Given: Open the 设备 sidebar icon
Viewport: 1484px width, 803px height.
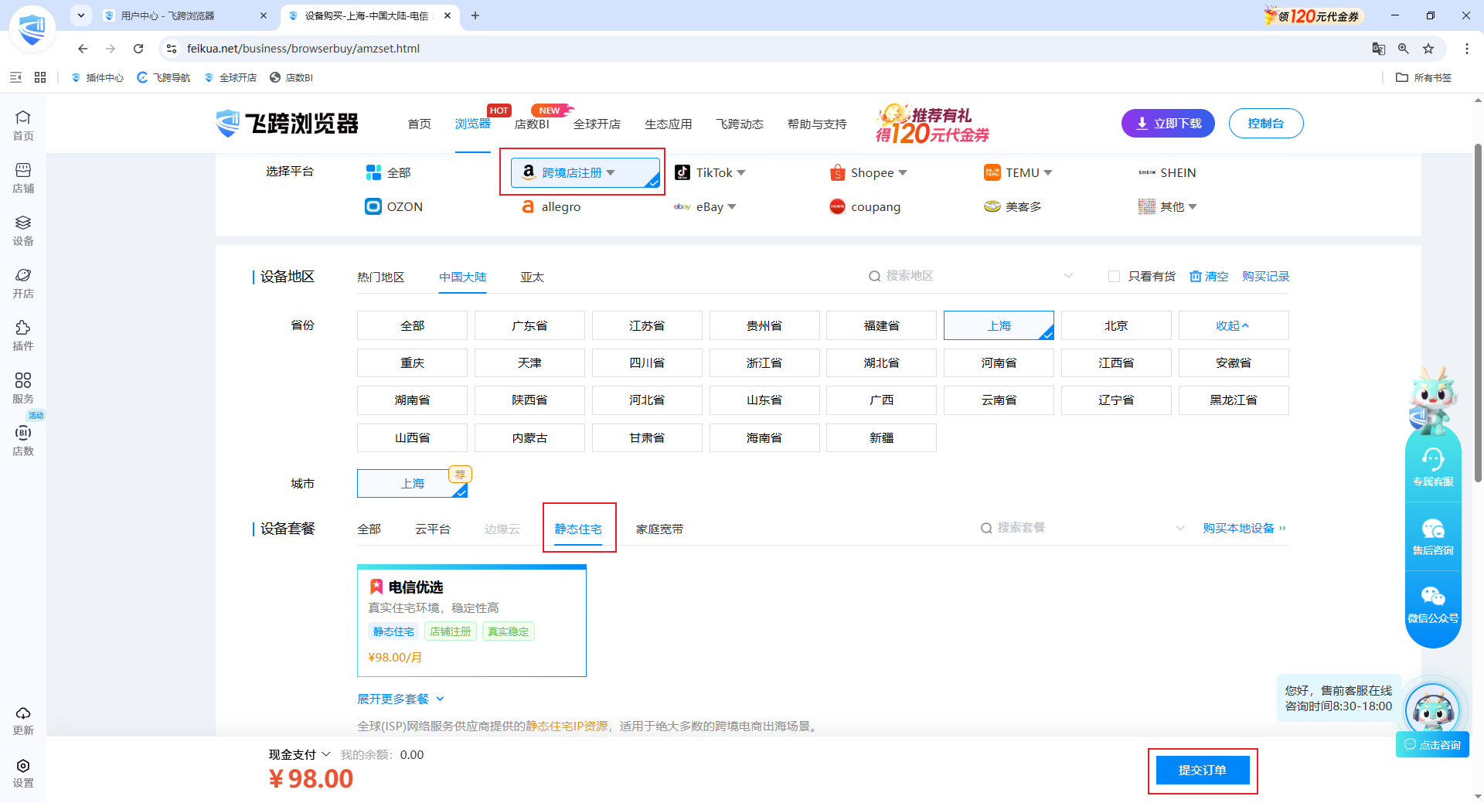Looking at the screenshot, I should click(23, 230).
